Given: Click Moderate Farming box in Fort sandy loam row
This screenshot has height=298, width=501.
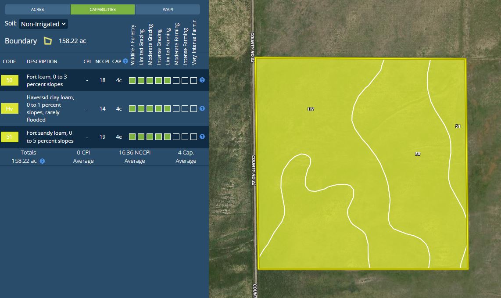Looking at the screenshot, I should point(176,136).
